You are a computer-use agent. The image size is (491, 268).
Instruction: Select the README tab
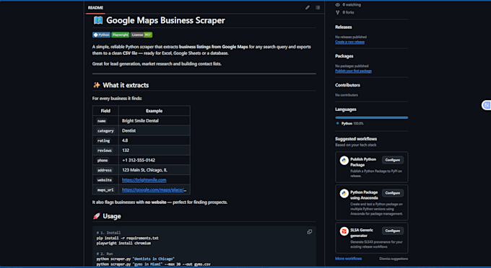click(x=95, y=8)
